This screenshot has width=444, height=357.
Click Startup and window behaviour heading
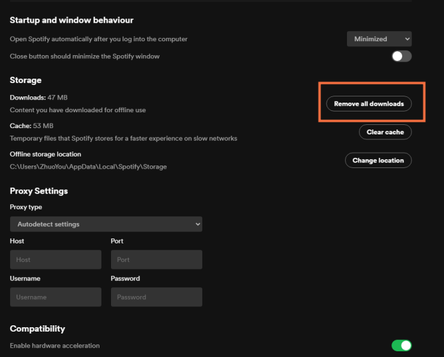click(71, 20)
